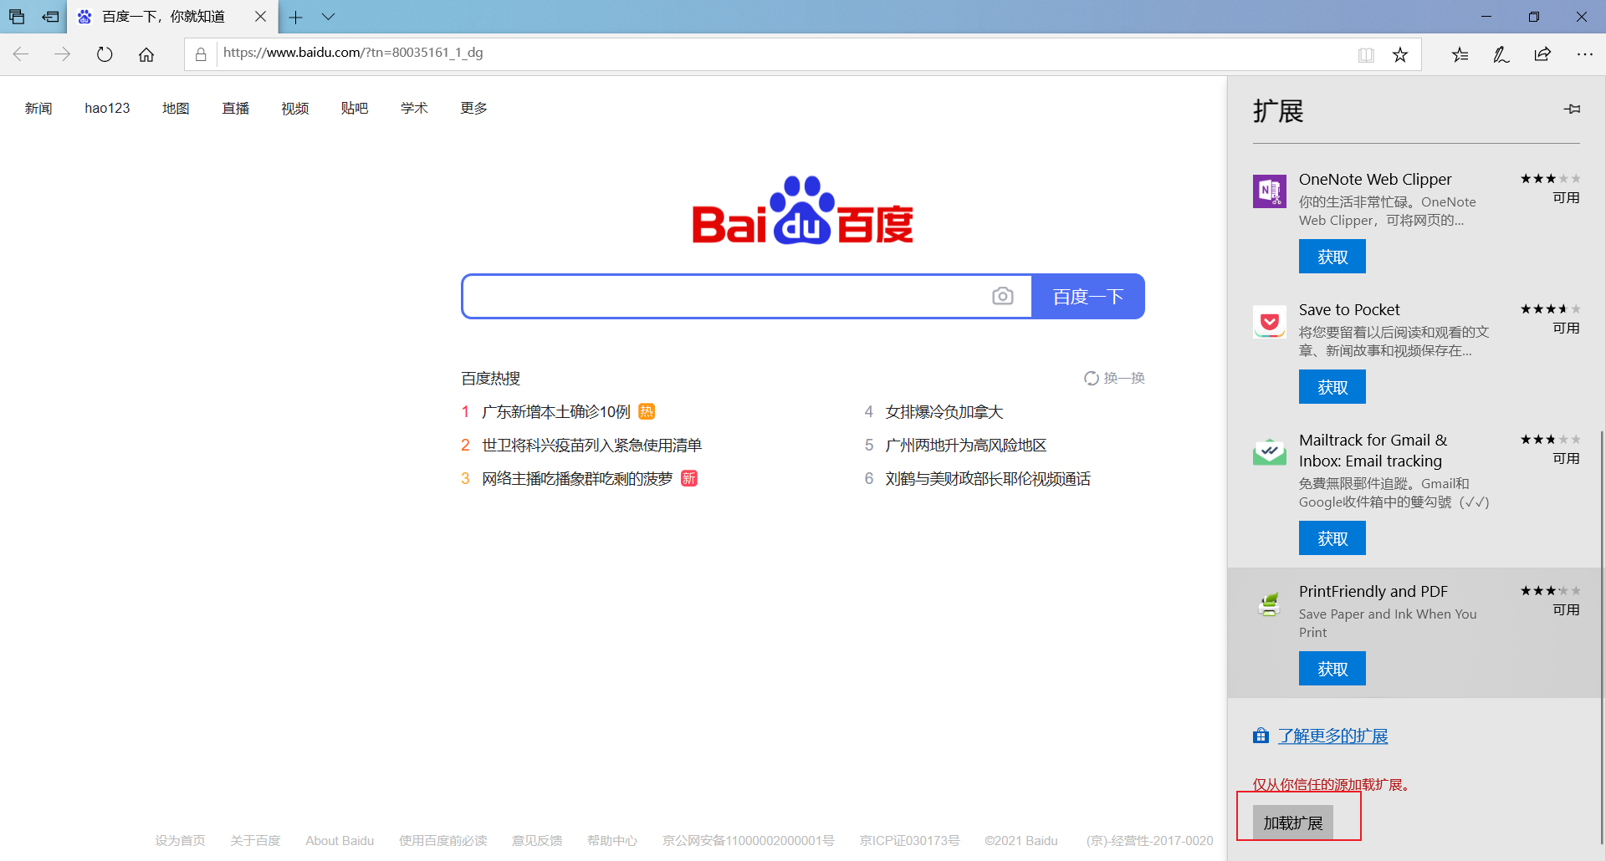Click the OneNote Web Clipper title

[x=1375, y=180]
